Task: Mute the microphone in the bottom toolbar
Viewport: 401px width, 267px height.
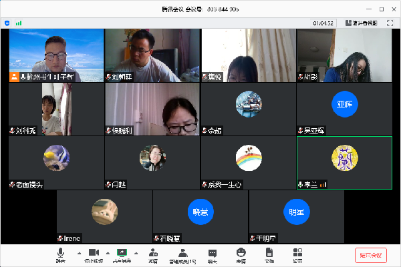Action: (x=61, y=254)
